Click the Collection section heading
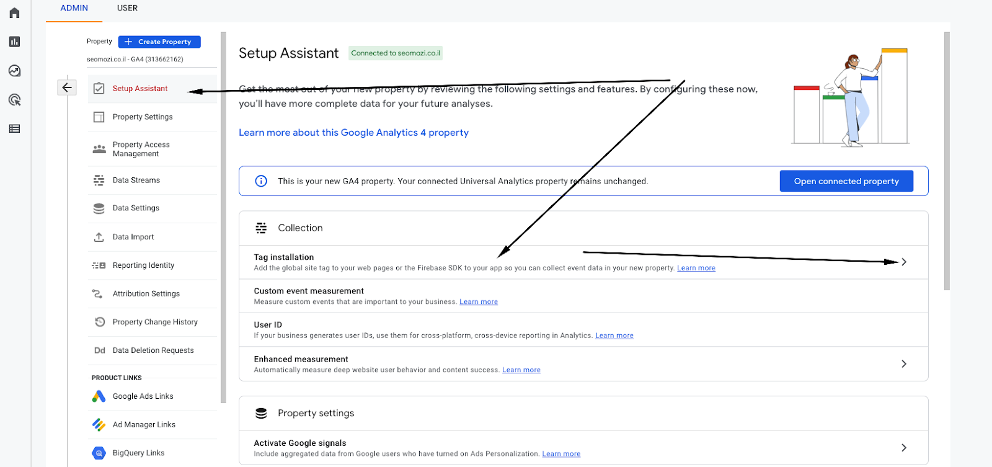Screen dimensions: 992x467 point(300,228)
